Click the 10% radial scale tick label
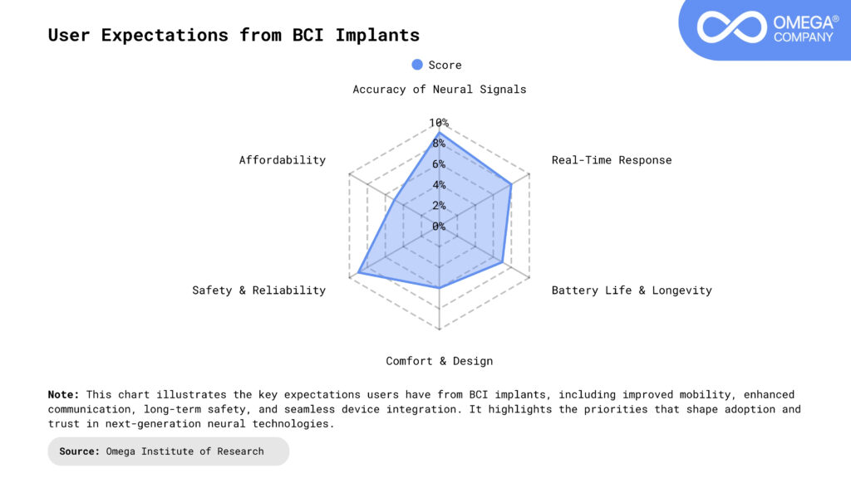The height and width of the screenshot is (478, 851). point(439,123)
